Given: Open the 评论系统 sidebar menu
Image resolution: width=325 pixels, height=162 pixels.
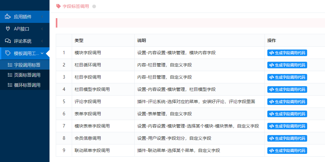Looking at the screenshot, I should coord(25,41).
